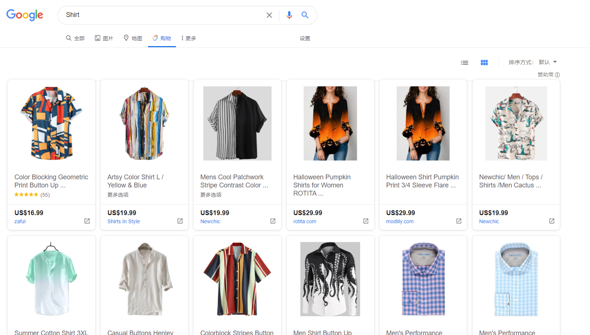Visit Shirts In Style seller link
590x335 pixels.
click(x=124, y=221)
